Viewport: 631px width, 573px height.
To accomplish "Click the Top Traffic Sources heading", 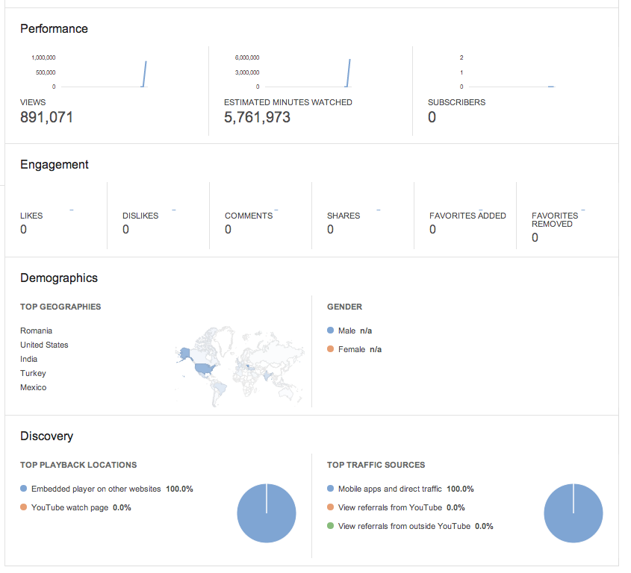I will pyautogui.click(x=376, y=465).
